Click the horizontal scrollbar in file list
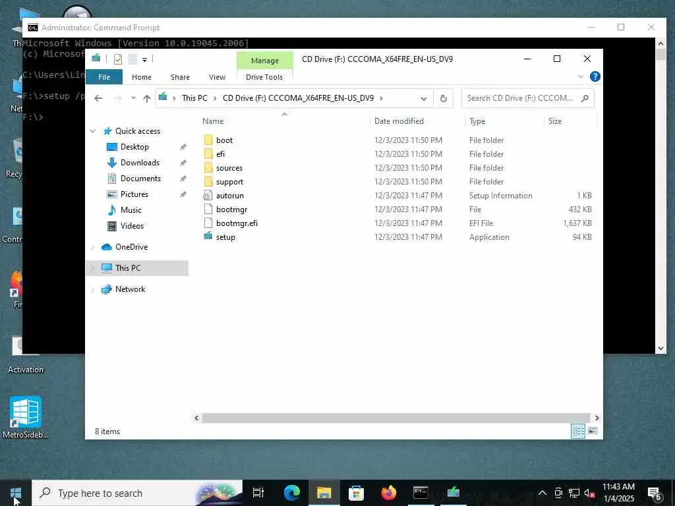 coord(396,418)
